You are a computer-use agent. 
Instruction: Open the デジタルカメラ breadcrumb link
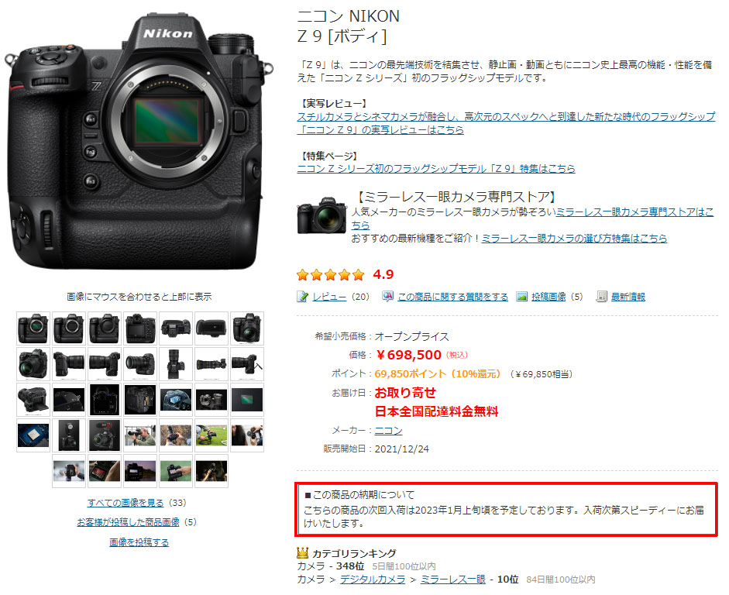click(x=373, y=580)
